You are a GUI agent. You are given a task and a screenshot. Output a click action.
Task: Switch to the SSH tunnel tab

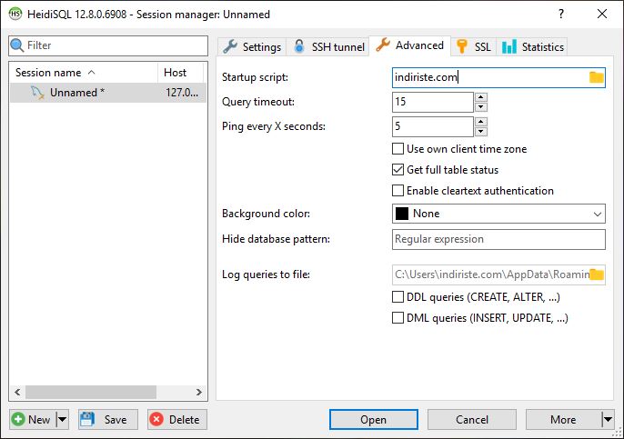[328, 47]
